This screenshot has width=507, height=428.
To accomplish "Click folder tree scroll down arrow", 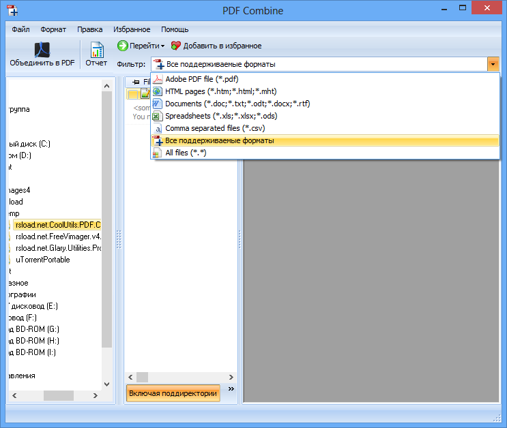I will pos(106,384).
